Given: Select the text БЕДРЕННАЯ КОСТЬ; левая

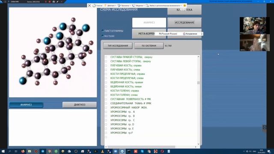Looking at the screenshot, I should 126,86.
